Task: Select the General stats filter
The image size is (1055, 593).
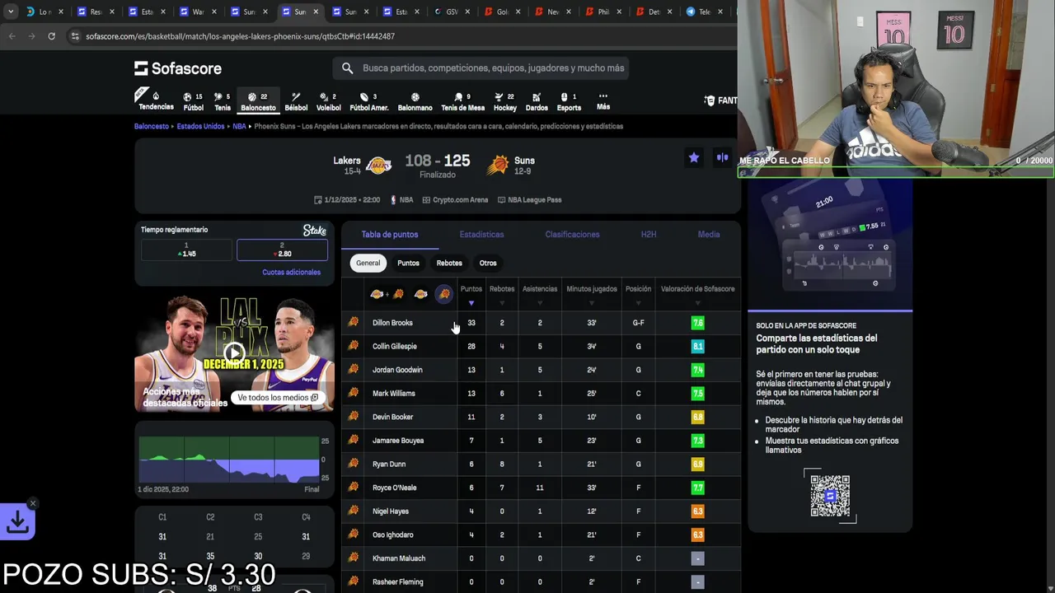Action: 368,263
